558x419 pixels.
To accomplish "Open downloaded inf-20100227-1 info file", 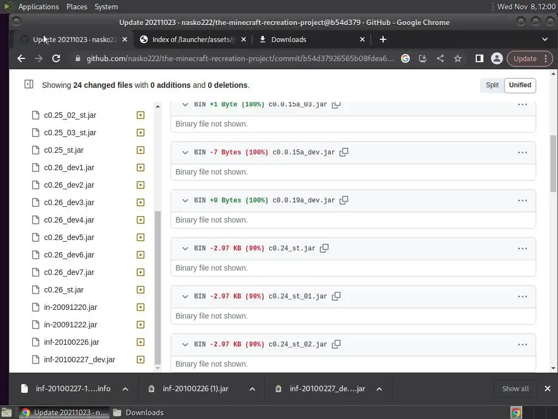I will tap(73, 388).
